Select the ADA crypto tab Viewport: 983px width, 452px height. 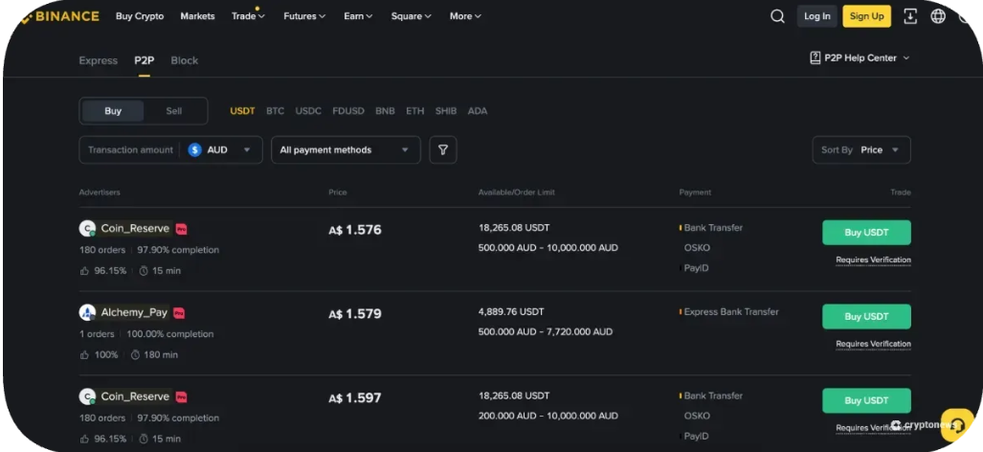(477, 111)
